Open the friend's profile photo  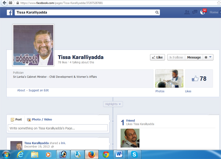[130, 138]
